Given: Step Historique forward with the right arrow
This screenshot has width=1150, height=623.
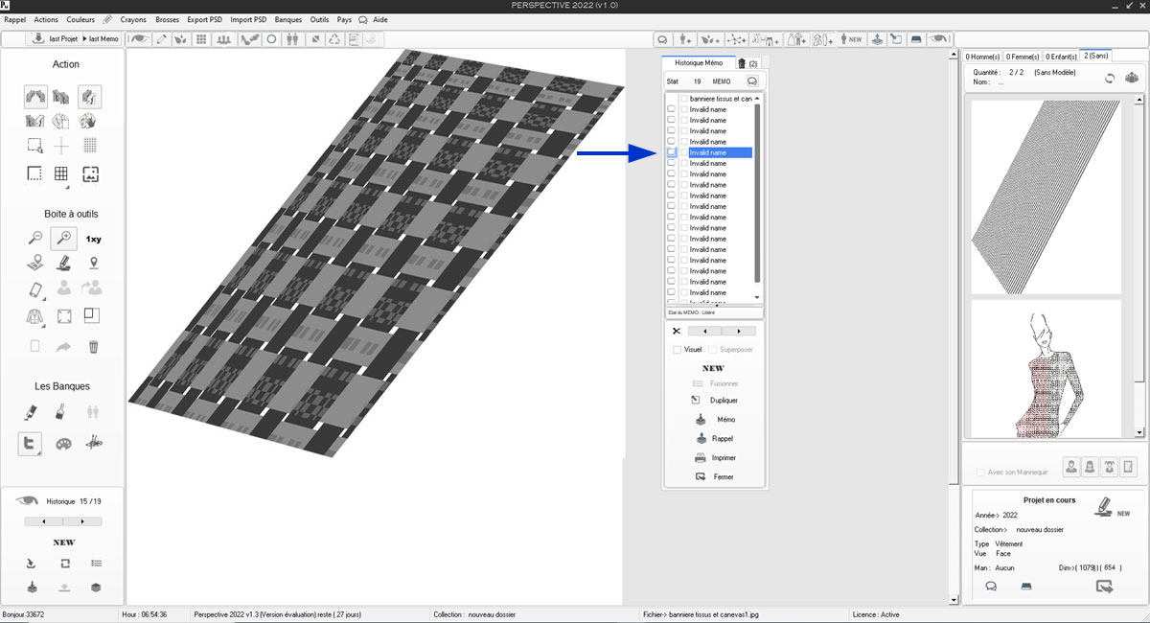Looking at the screenshot, I should pos(82,521).
